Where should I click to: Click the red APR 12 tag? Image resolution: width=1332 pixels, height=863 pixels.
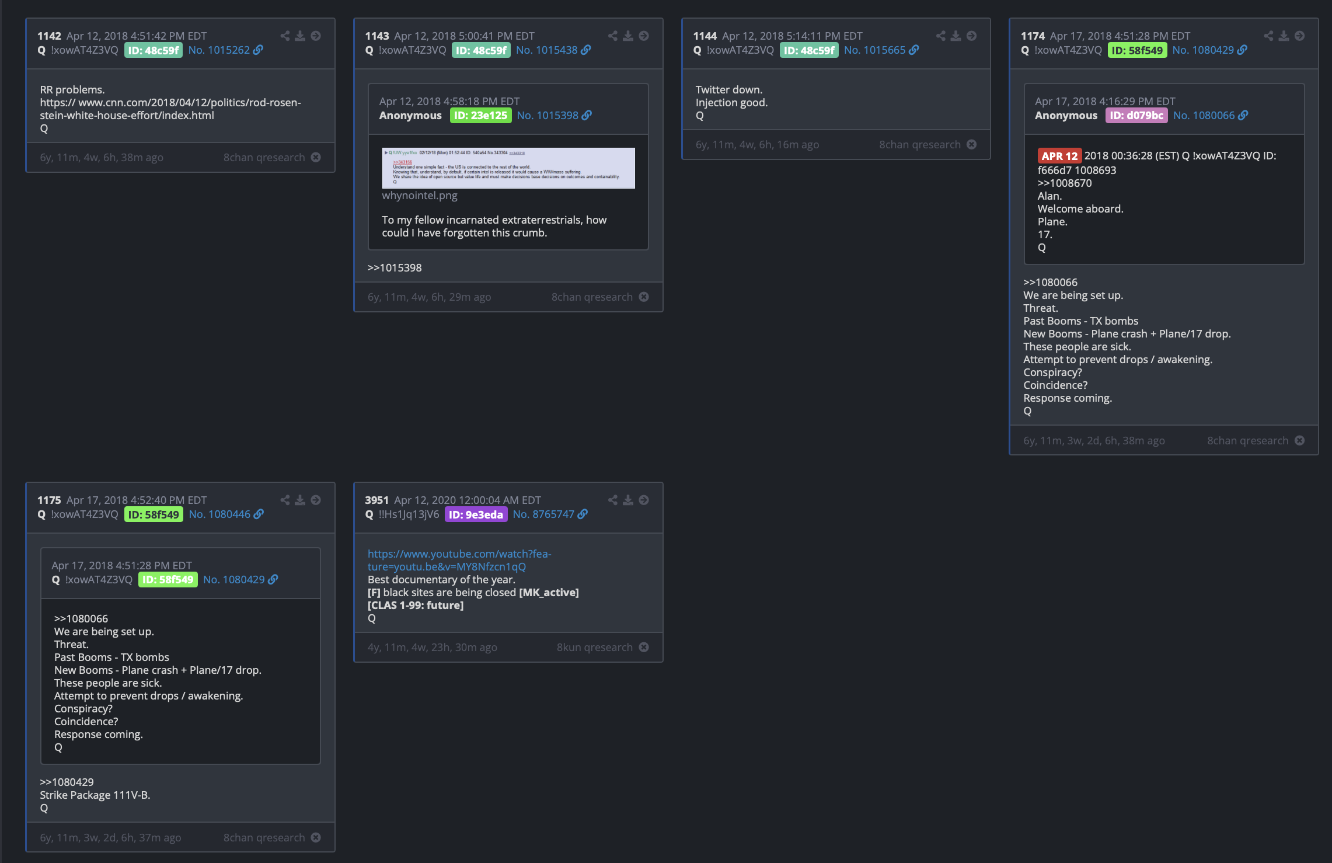(1059, 156)
